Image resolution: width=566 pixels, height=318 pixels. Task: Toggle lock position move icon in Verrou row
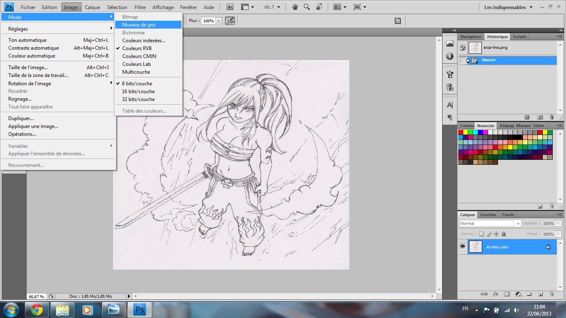(496, 234)
